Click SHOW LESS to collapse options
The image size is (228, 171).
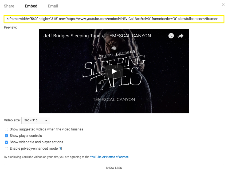click(x=114, y=168)
